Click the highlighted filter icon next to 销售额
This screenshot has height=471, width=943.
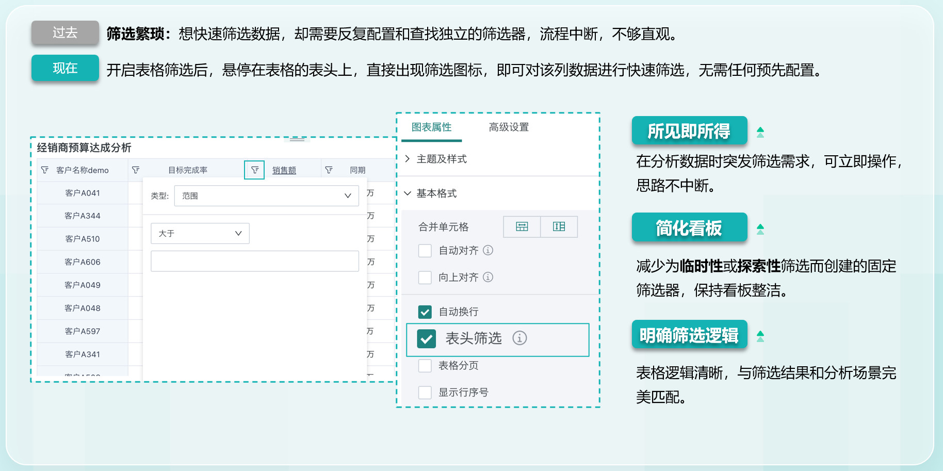pyautogui.click(x=254, y=170)
